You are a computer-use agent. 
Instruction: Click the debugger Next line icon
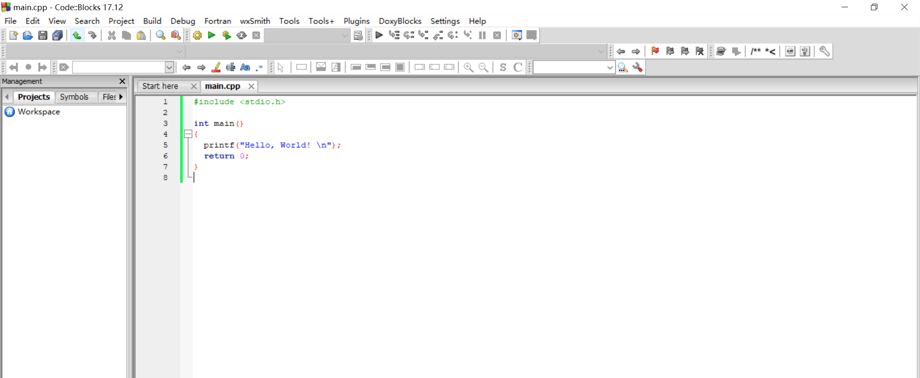coord(409,35)
